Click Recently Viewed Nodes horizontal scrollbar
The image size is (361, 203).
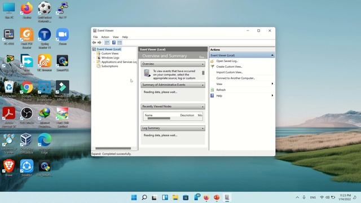(x=159, y=118)
